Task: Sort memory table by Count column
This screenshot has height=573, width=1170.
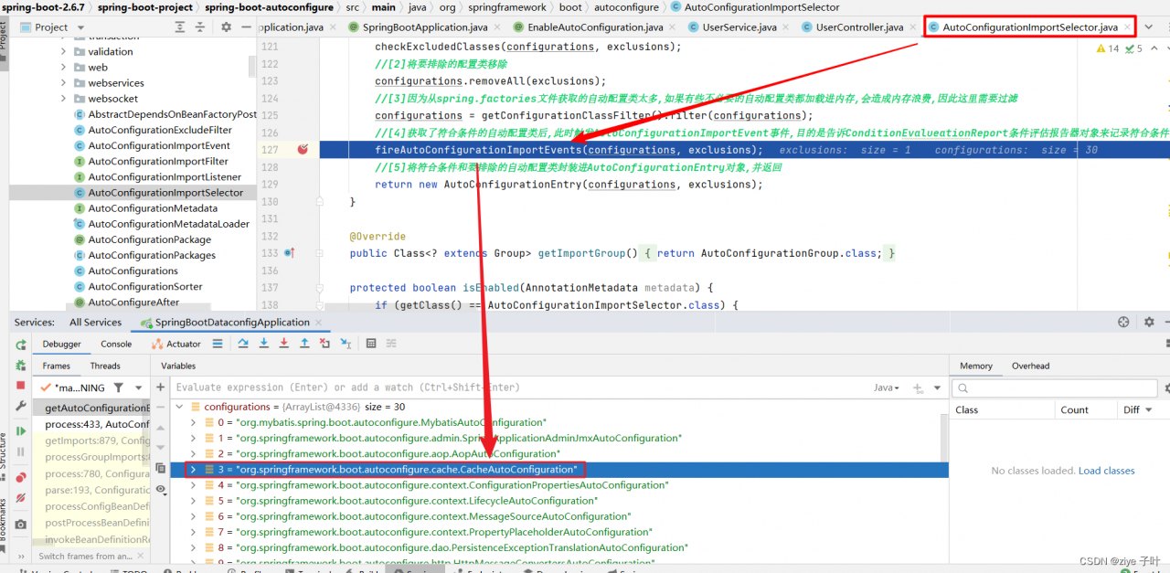Action: coord(1075,409)
